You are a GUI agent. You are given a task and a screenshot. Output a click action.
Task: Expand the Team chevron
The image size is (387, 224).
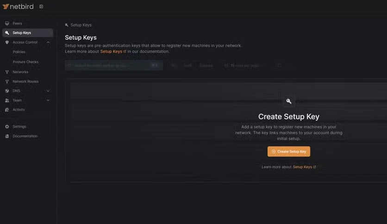tap(48, 100)
